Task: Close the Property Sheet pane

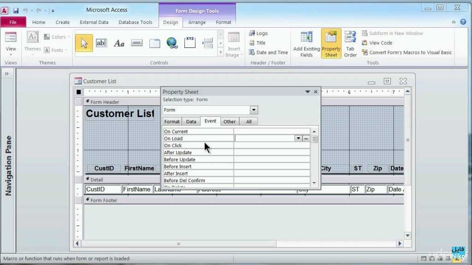Action: pyautogui.click(x=315, y=92)
